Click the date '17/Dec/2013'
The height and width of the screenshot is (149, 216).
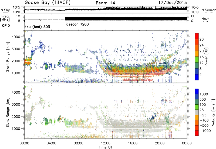173,2
